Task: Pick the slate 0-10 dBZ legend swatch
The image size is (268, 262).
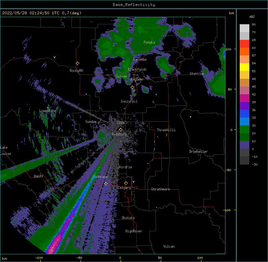Action: (244, 145)
